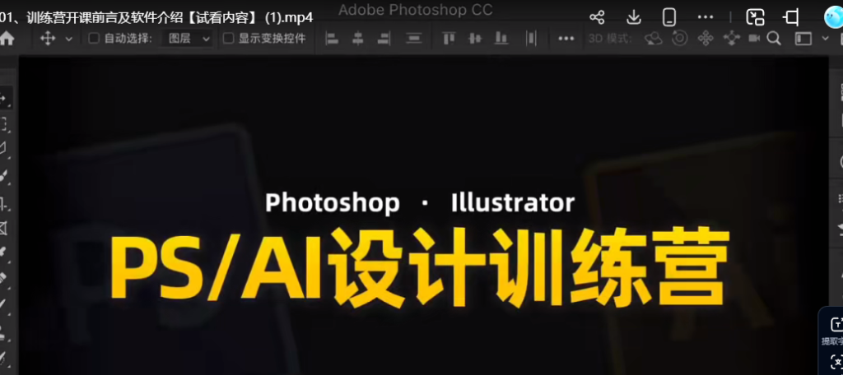843x375 pixels.
Task: Click the align top edges icon
Action: (x=449, y=38)
